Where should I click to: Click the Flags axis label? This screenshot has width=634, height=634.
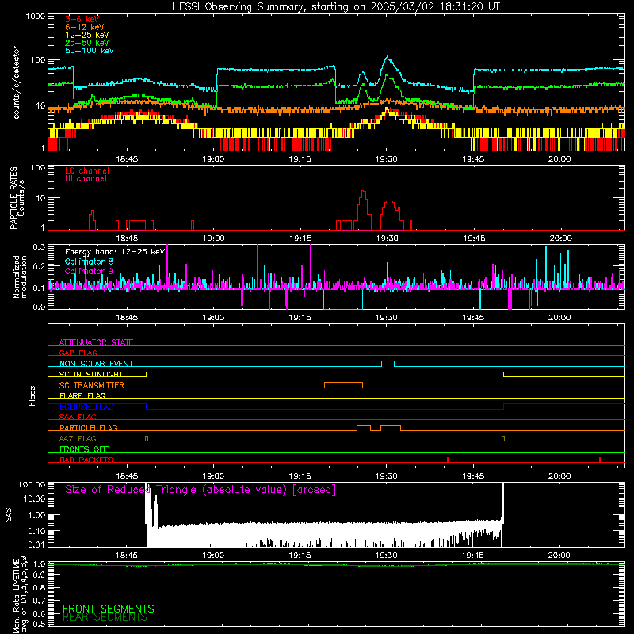tap(32, 395)
